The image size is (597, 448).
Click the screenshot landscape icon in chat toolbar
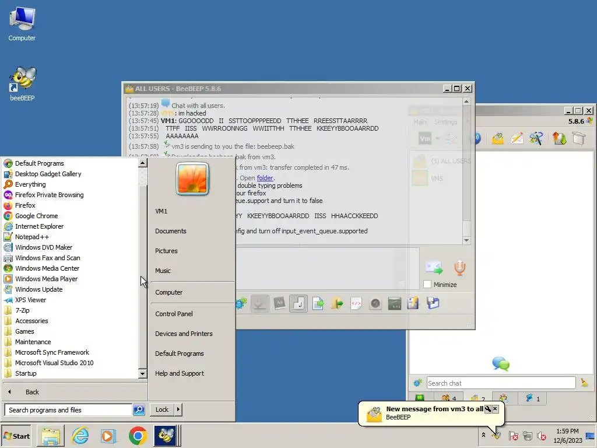pos(395,303)
